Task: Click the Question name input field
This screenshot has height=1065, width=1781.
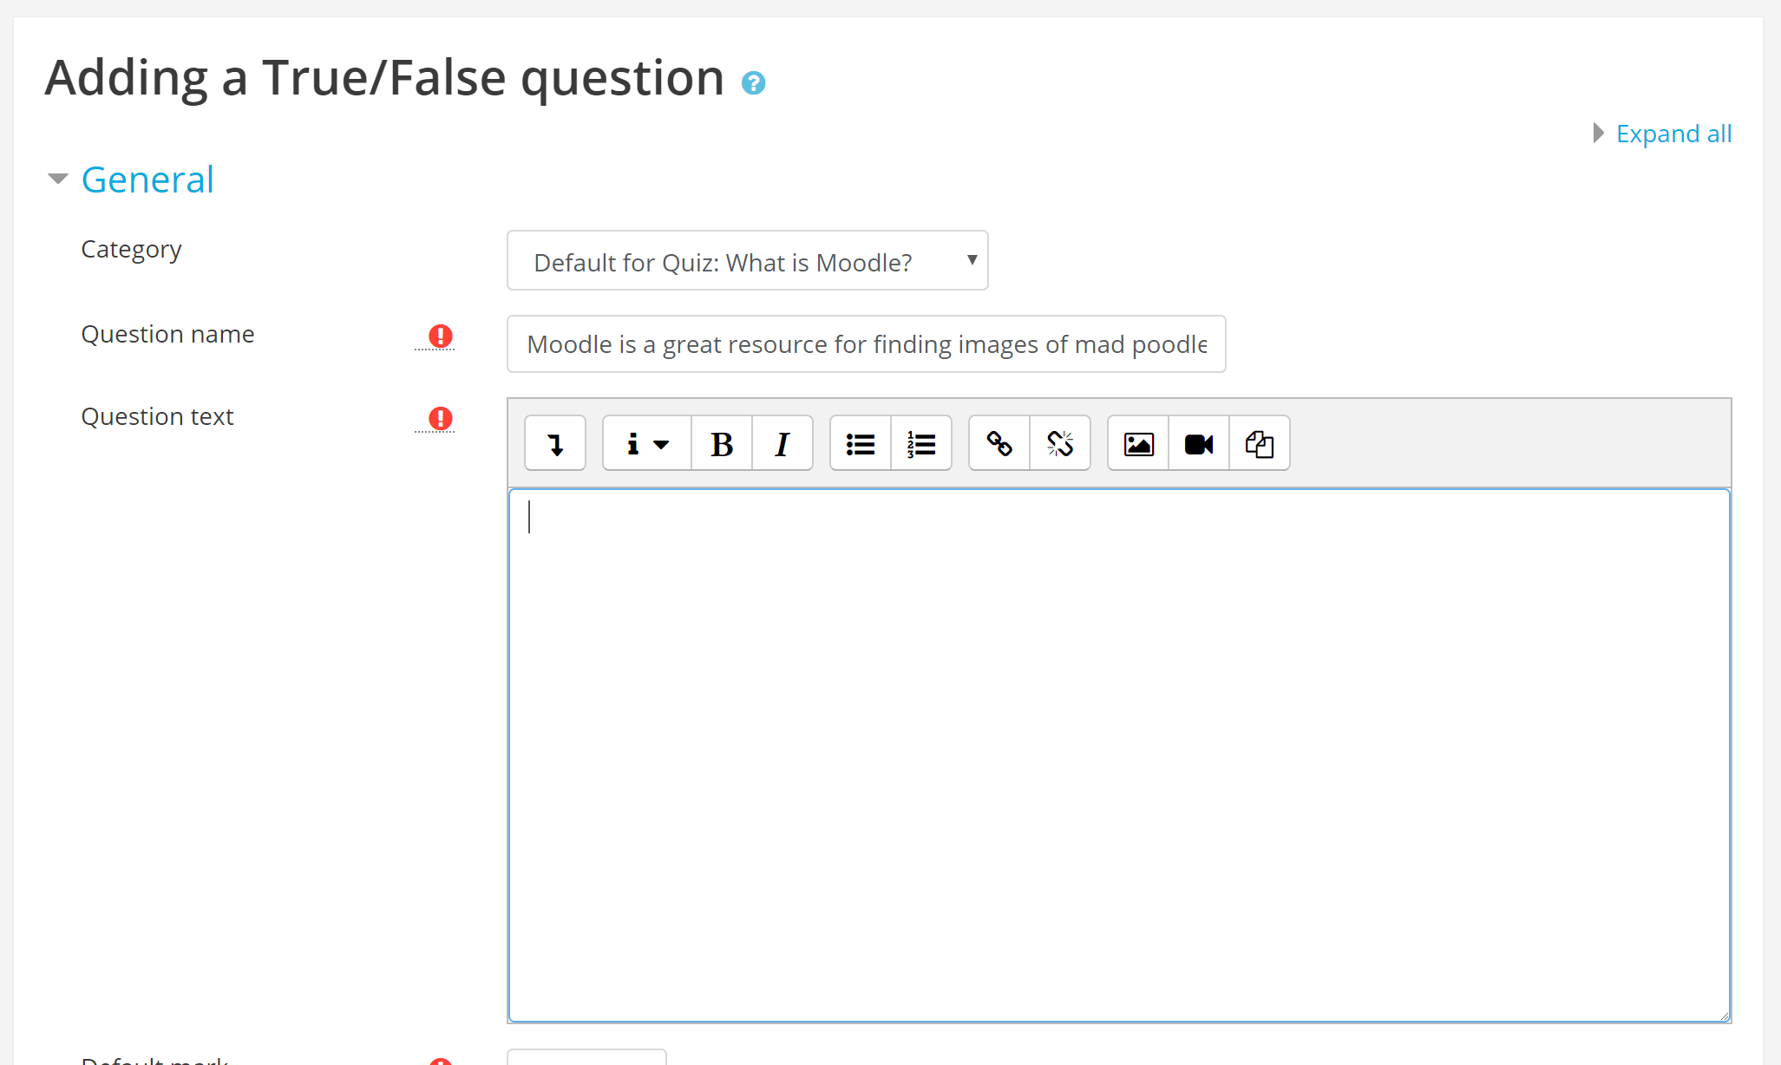Action: click(867, 344)
